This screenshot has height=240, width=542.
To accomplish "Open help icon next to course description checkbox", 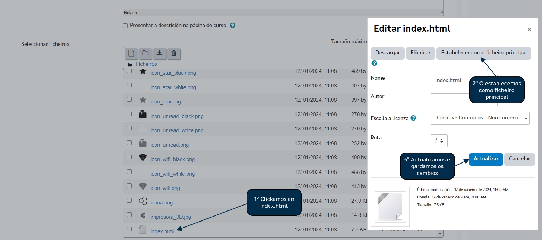I will (x=232, y=26).
